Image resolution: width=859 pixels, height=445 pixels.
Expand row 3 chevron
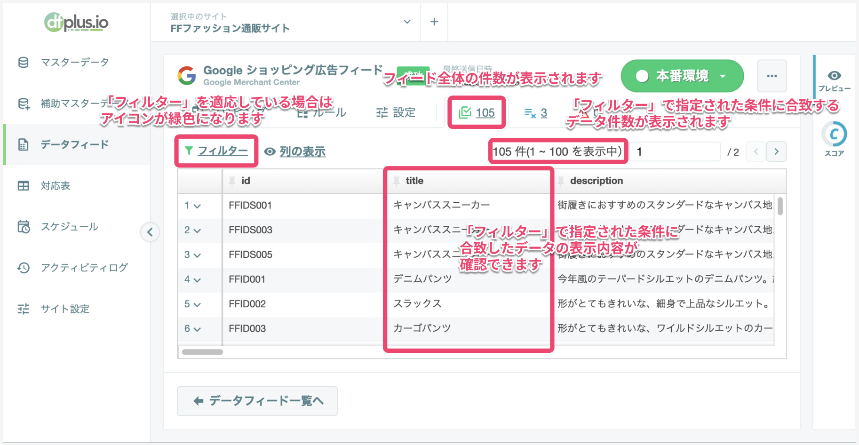pos(197,255)
